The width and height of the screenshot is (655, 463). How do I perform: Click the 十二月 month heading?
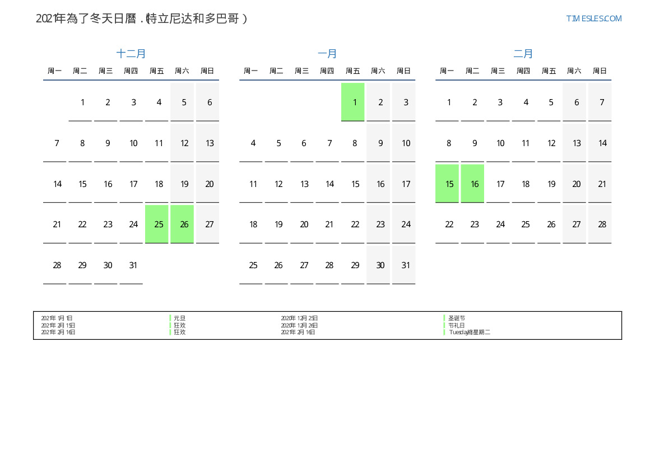(131, 54)
